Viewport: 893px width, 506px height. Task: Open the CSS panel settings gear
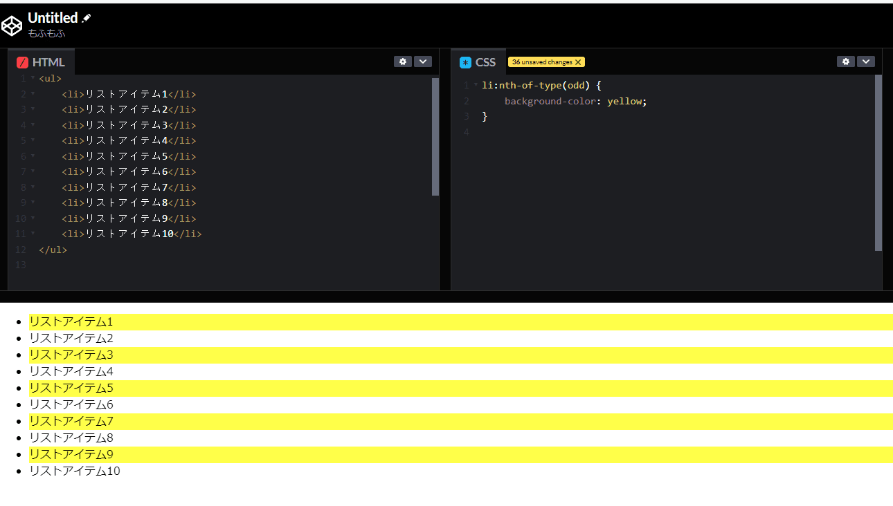(845, 62)
